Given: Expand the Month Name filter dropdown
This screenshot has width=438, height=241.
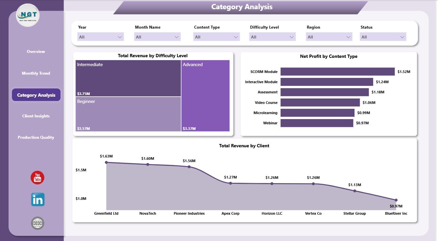Looking at the screenshot, I should (x=158, y=37).
